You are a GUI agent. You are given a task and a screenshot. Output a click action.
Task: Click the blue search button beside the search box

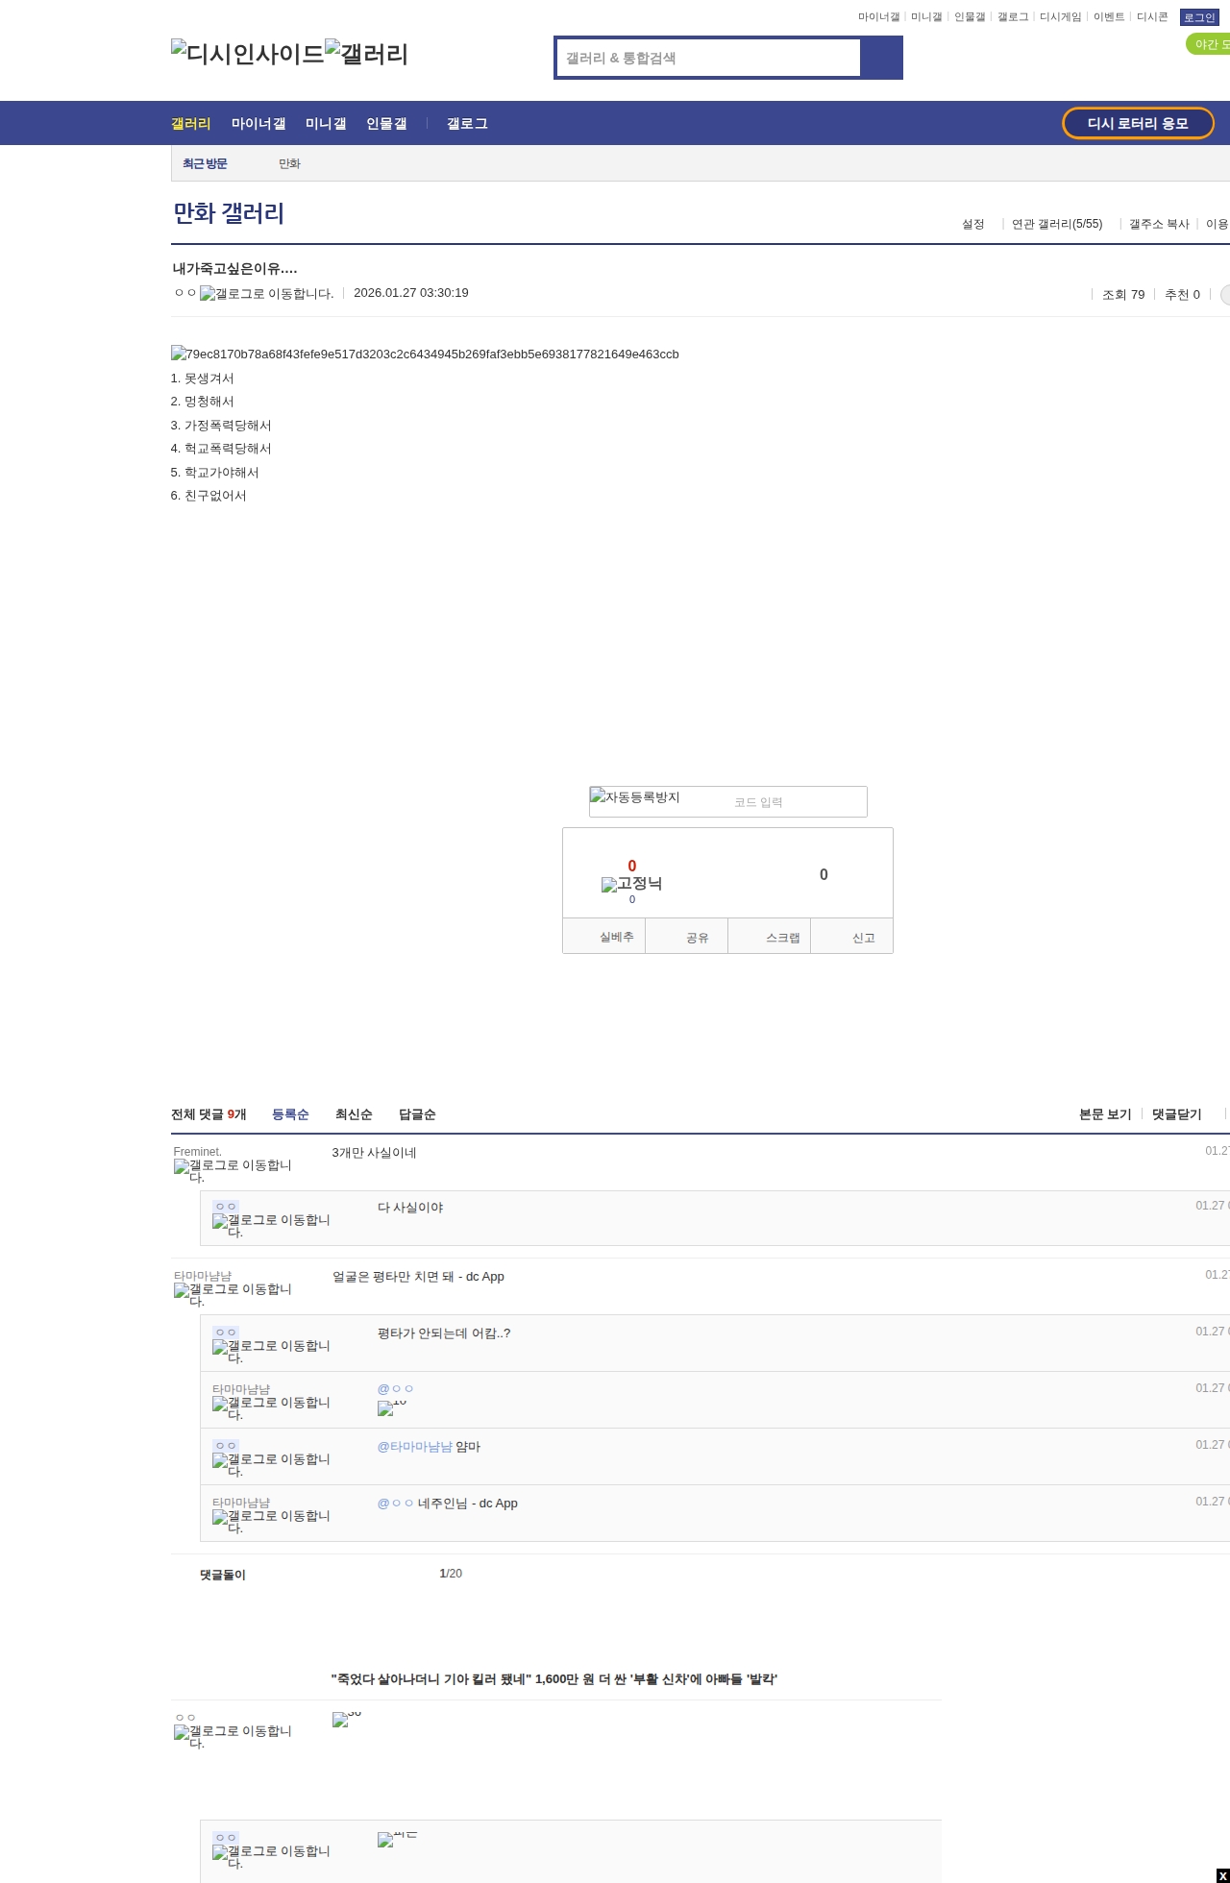pos(881,58)
